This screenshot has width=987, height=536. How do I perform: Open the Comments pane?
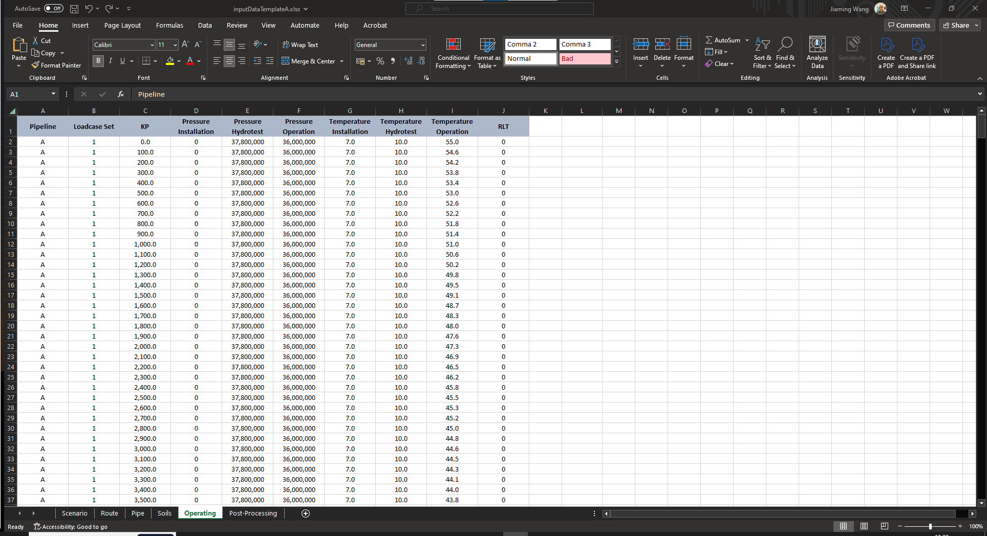pos(909,25)
